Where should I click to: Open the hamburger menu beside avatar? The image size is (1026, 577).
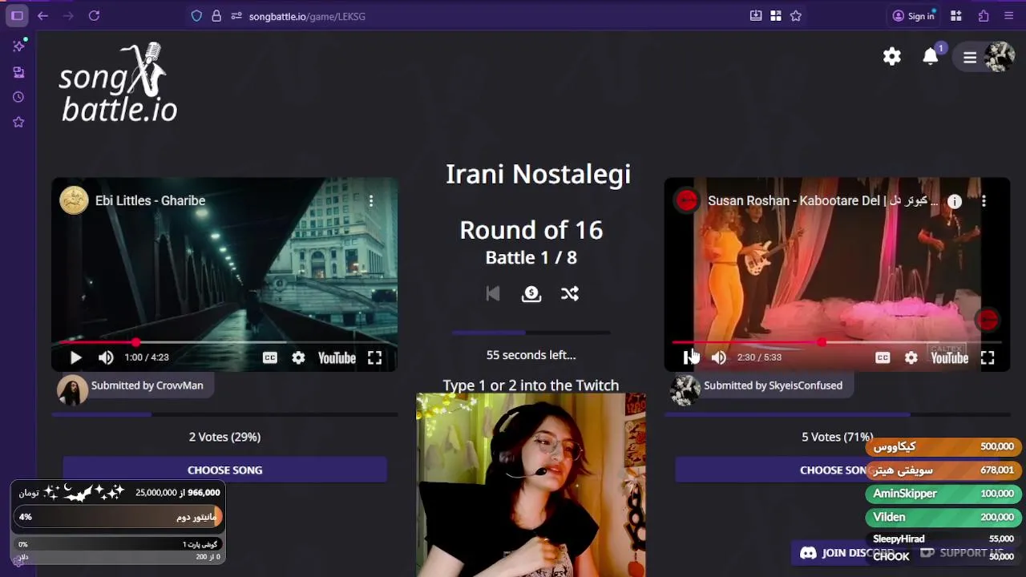970,57
